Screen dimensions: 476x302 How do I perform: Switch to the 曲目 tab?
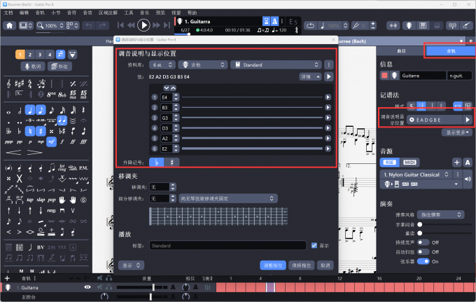[x=401, y=51]
